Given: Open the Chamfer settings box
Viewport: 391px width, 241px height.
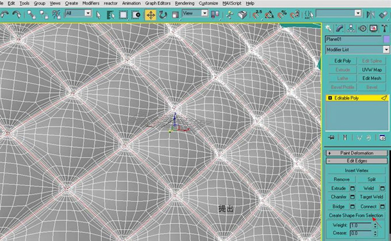Looking at the screenshot, I should click(x=353, y=197).
